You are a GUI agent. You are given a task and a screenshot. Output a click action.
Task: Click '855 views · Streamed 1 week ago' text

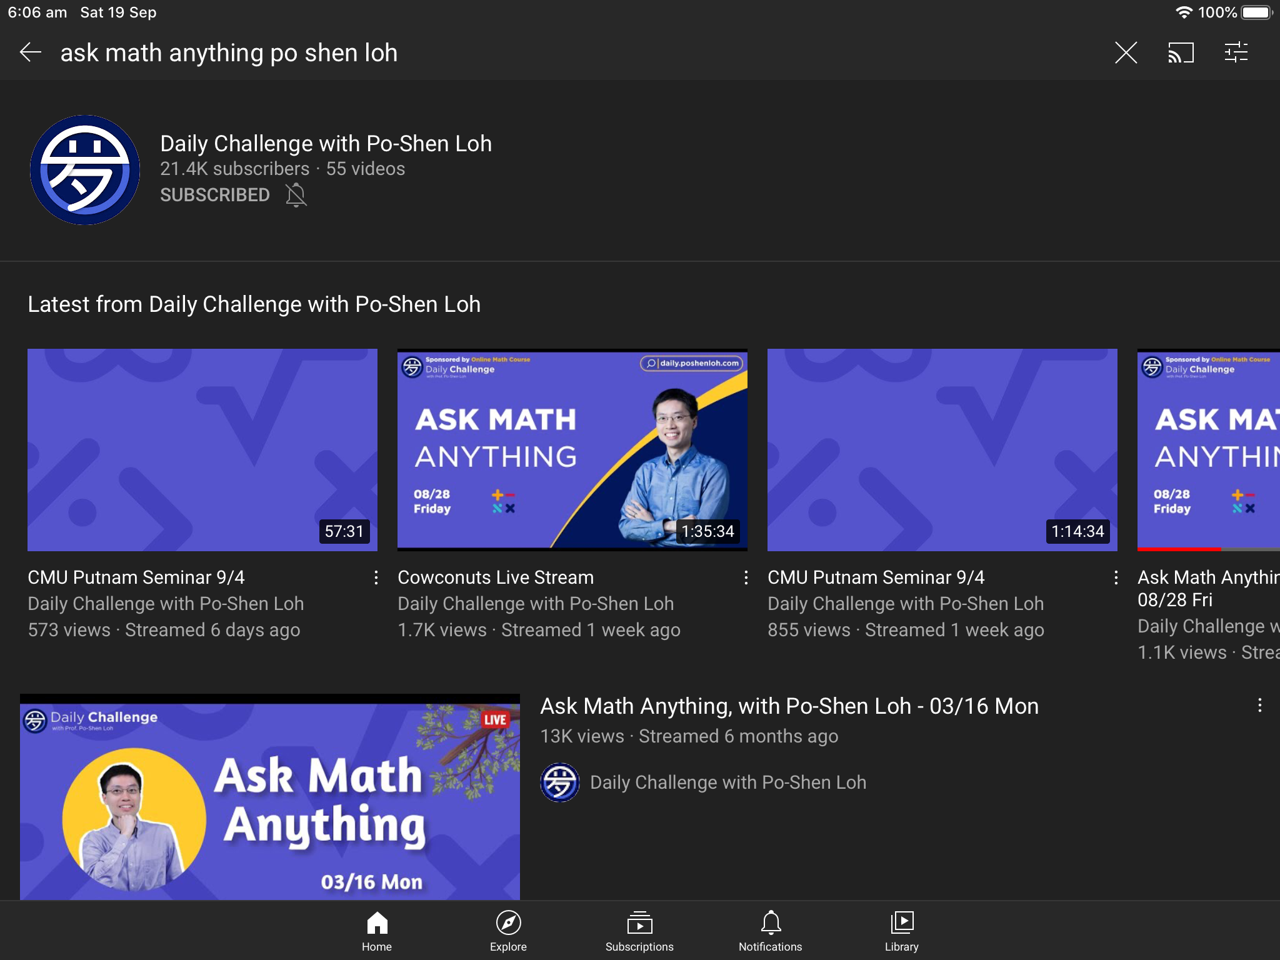pos(906,630)
